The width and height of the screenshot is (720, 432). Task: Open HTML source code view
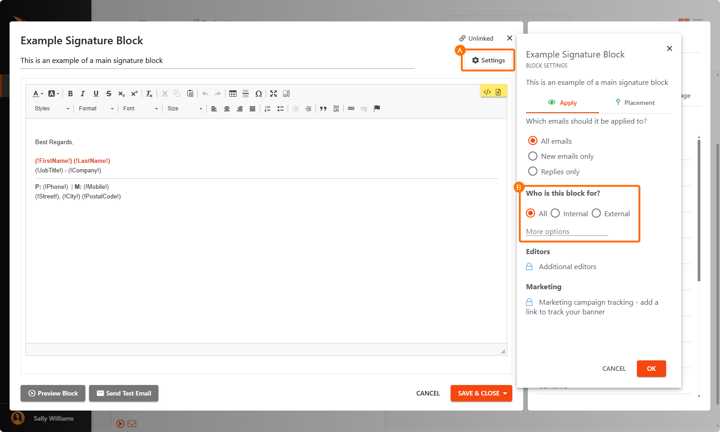487,92
